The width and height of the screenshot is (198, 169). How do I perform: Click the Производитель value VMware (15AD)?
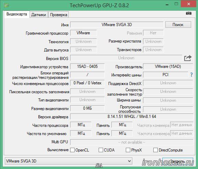(x=168, y=67)
